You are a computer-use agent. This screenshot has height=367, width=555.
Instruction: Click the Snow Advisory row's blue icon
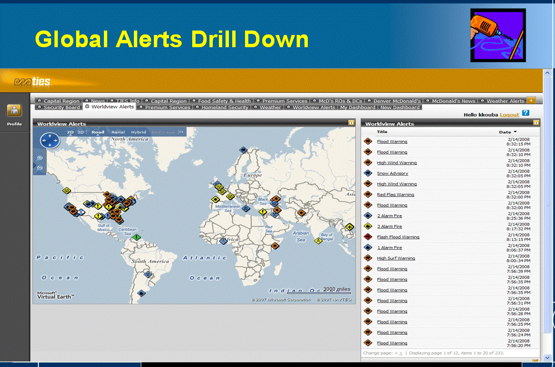click(x=368, y=173)
